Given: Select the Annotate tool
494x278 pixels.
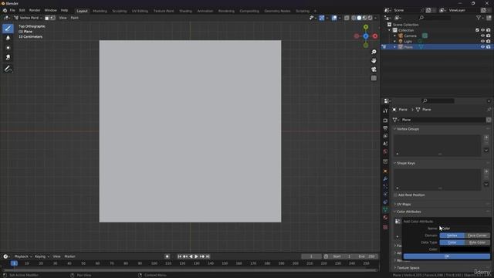Looking at the screenshot, I should click(x=8, y=69).
